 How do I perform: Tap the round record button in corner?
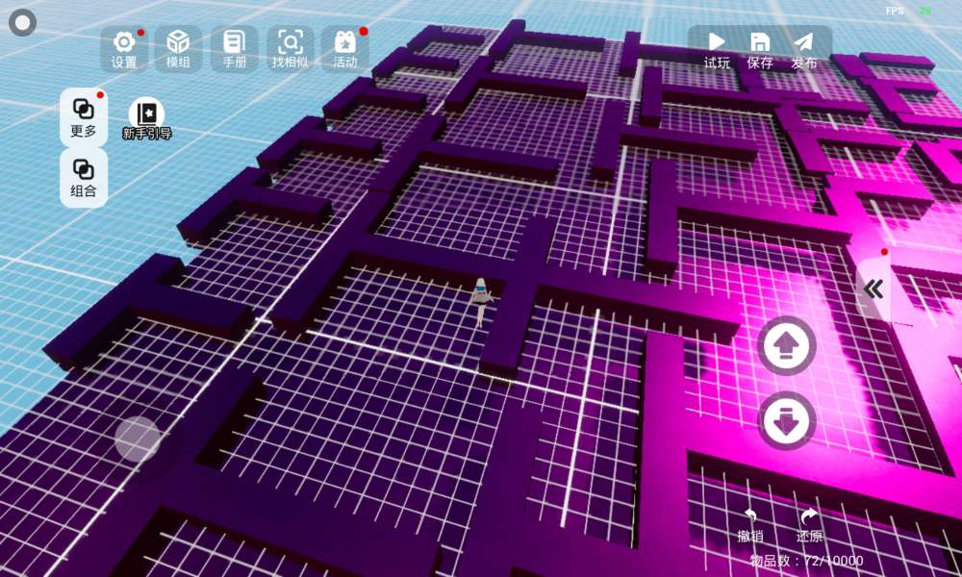pos(22,21)
